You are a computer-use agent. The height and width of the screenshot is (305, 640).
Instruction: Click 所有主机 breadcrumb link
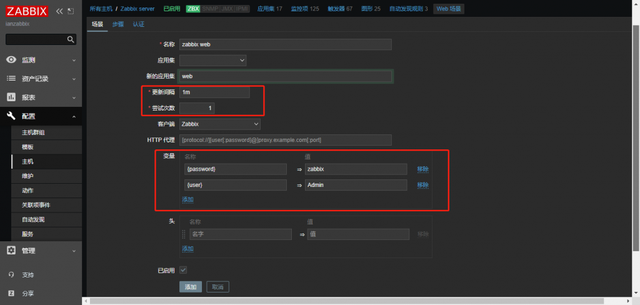101,9
